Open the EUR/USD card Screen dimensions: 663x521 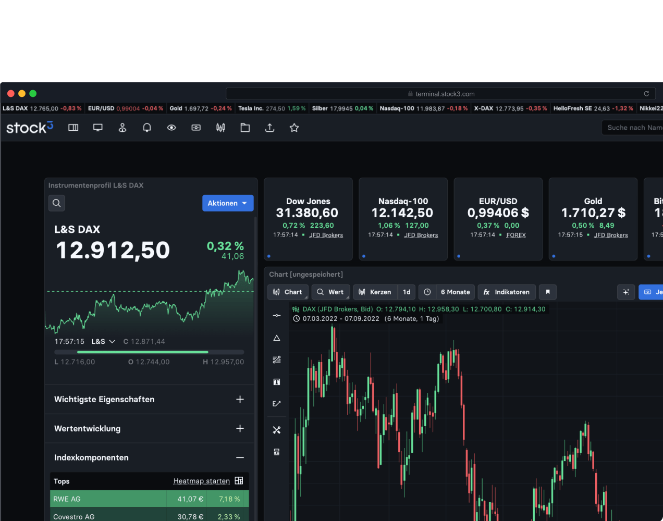(498, 219)
